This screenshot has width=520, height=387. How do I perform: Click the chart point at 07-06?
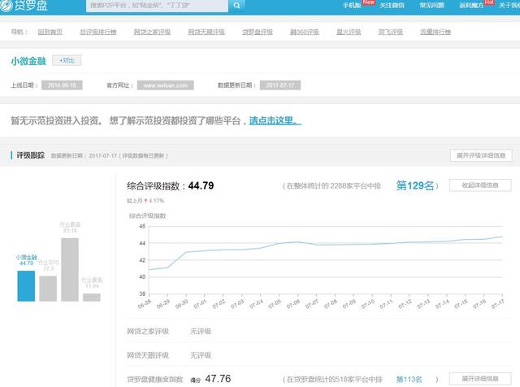click(298, 242)
